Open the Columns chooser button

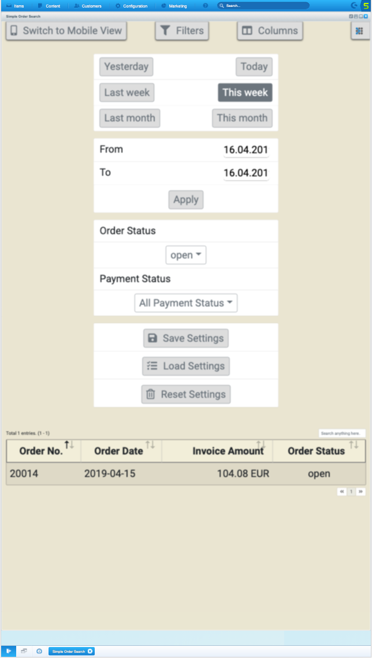[x=270, y=31]
